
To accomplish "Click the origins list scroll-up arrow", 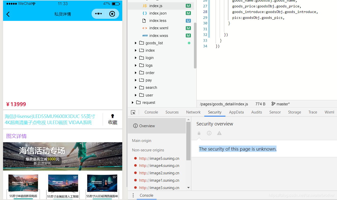I will click(188, 120).
